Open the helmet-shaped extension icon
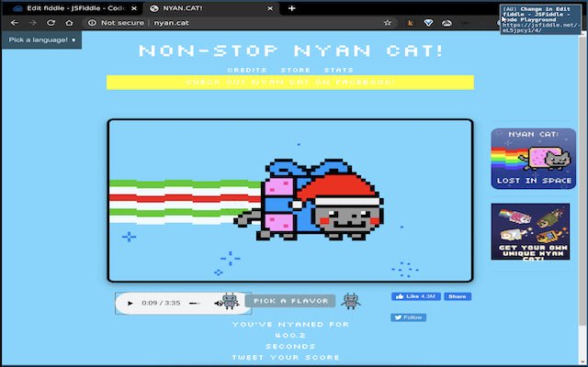 click(447, 23)
